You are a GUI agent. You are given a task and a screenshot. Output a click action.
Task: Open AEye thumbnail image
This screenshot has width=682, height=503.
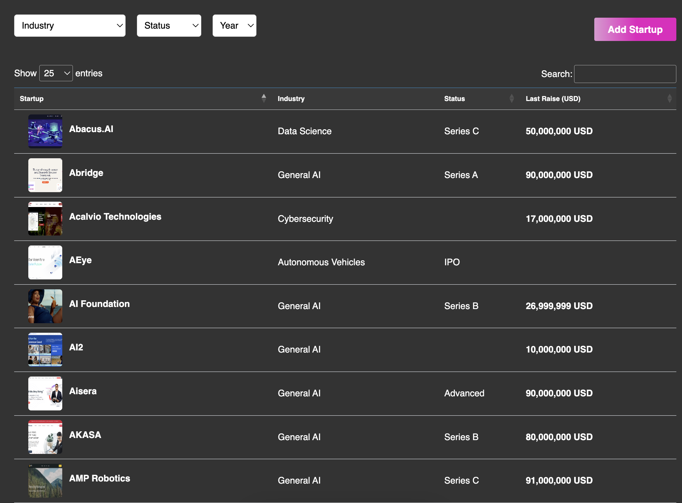pos(45,262)
